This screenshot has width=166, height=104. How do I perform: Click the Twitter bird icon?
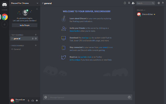click(64, 57)
